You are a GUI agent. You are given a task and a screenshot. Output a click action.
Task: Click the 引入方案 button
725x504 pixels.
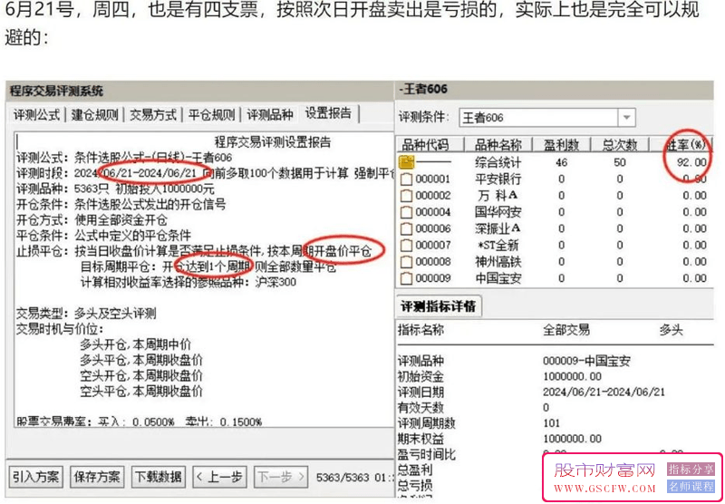coord(36,477)
